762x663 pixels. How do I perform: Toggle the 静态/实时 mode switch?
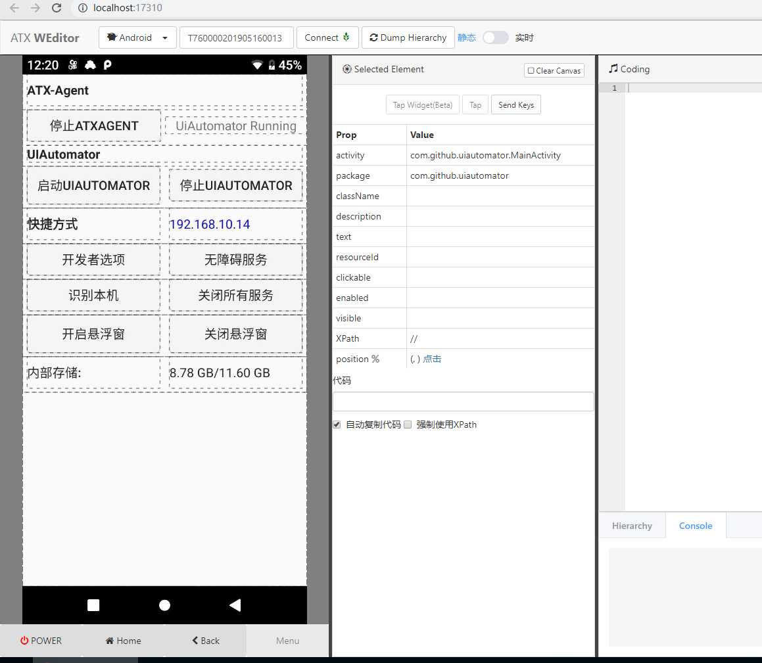pyautogui.click(x=495, y=37)
